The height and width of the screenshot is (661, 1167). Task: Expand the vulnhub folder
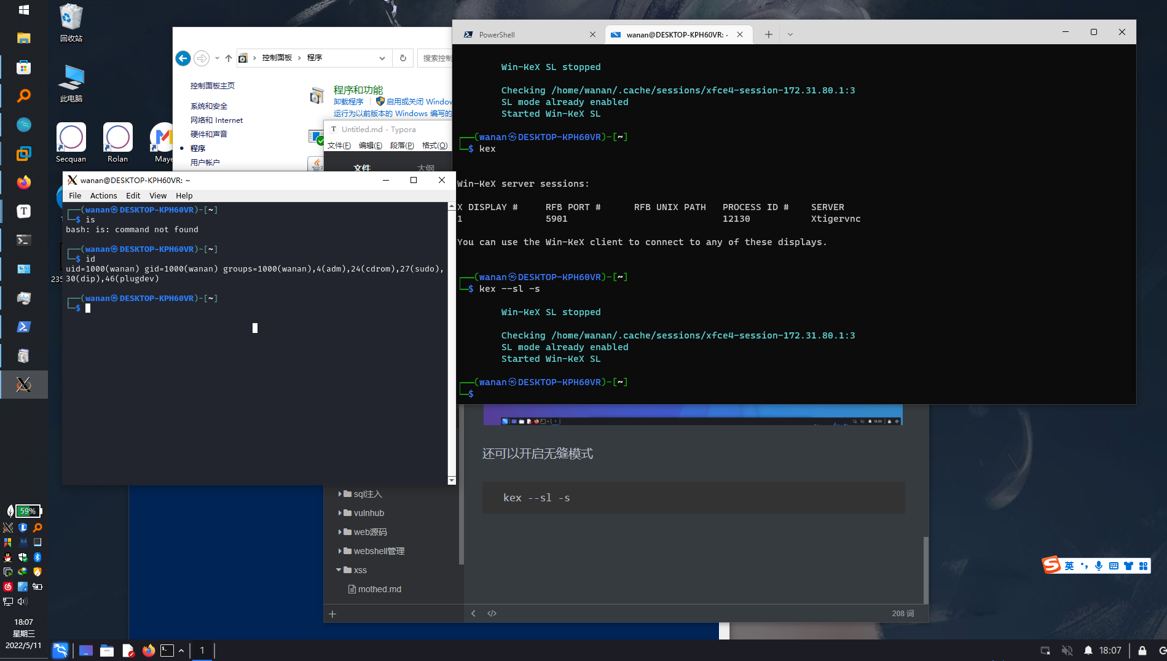[340, 513]
